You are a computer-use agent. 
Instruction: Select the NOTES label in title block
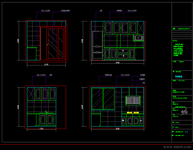(x=175, y=41)
